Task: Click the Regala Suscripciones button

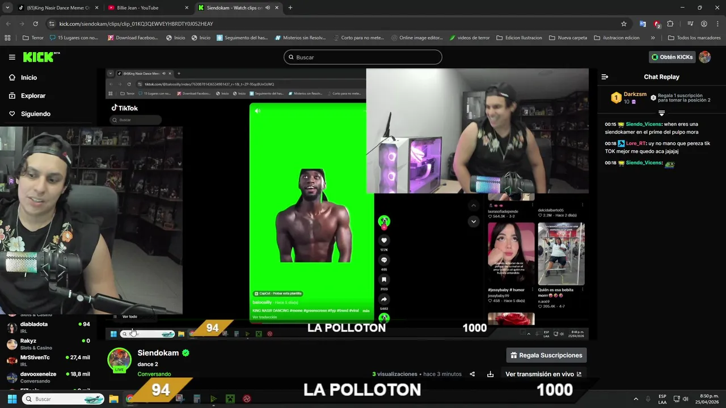Action: coord(547,355)
